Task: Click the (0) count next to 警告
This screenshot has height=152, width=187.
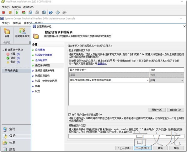Action: tap(18, 62)
